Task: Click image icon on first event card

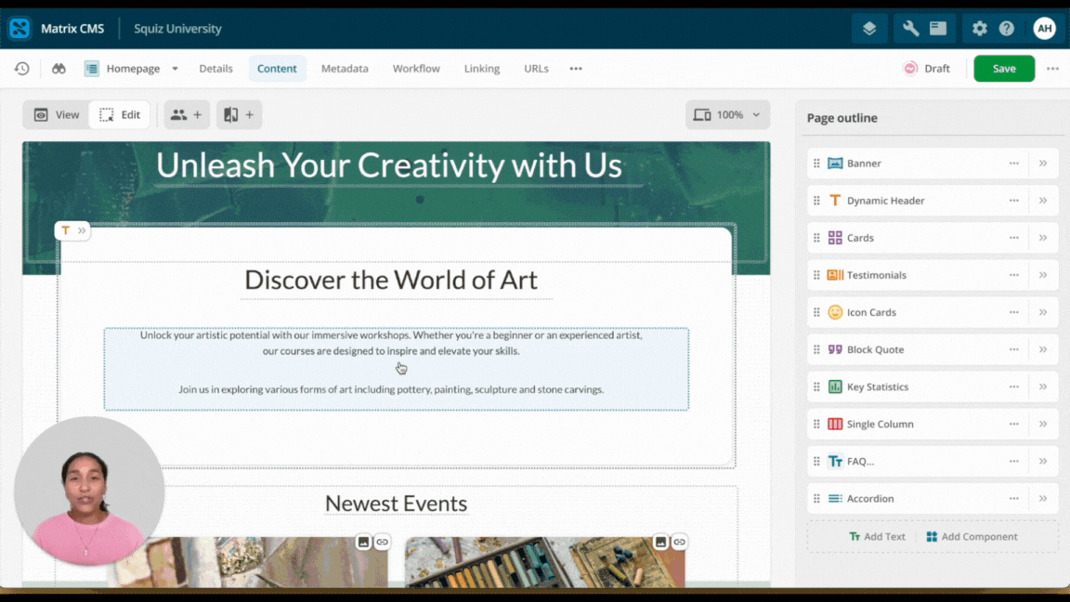Action: (364, 542)
